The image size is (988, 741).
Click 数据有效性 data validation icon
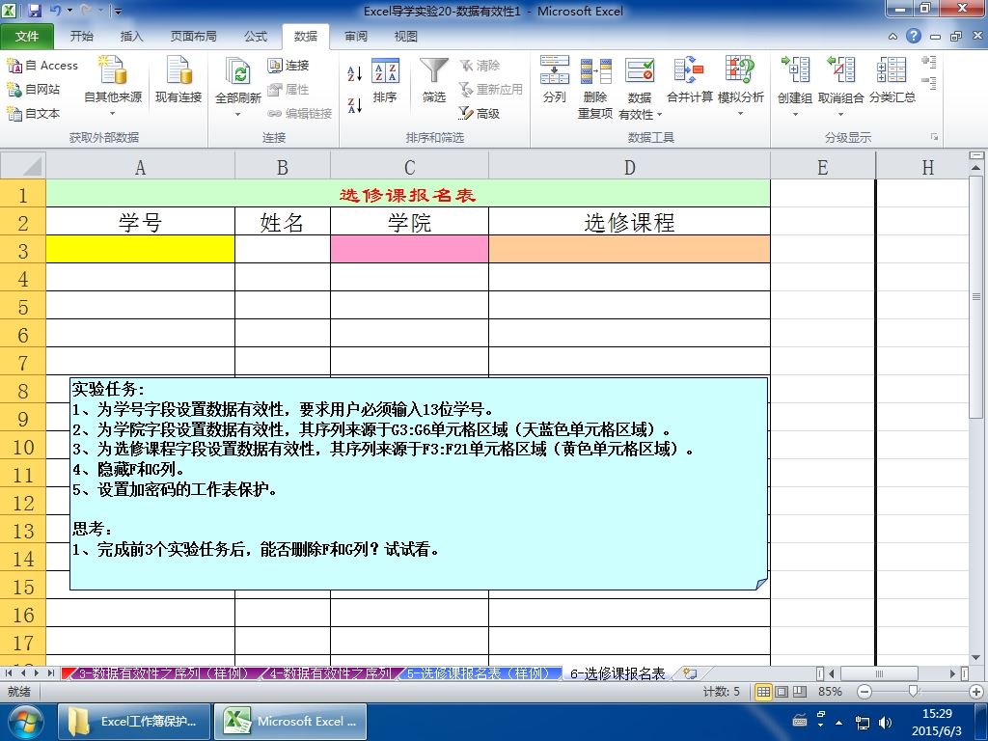[640, 70]
